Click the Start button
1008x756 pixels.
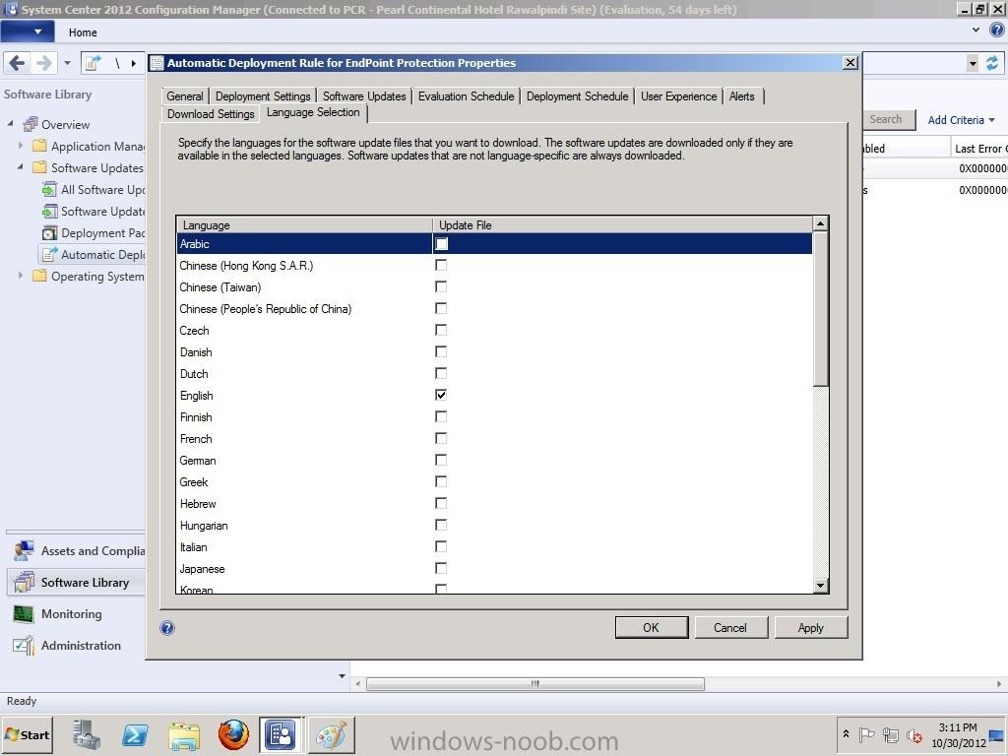tap(27, 734)
